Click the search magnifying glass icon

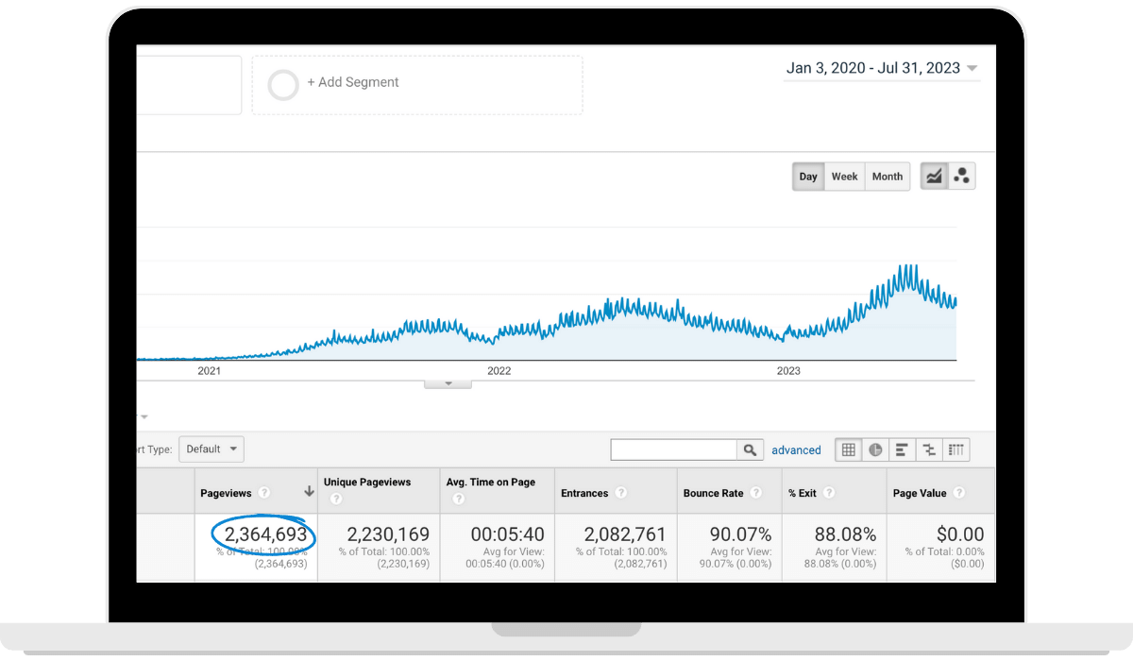point(751,449)
